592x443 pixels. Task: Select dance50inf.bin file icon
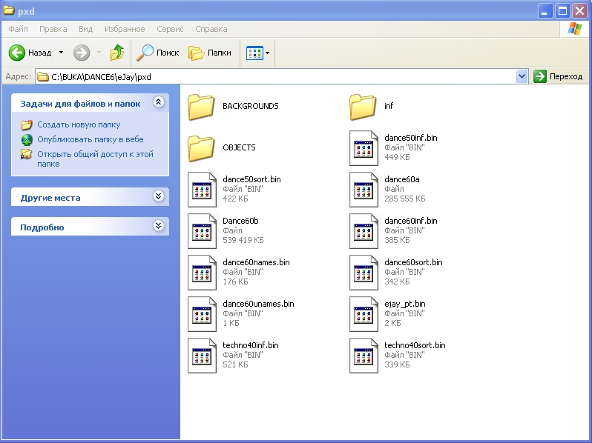tap(364, 148)
